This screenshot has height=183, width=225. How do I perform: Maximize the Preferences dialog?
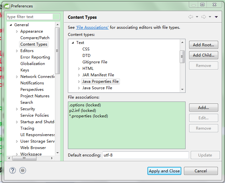click(202, 5)
